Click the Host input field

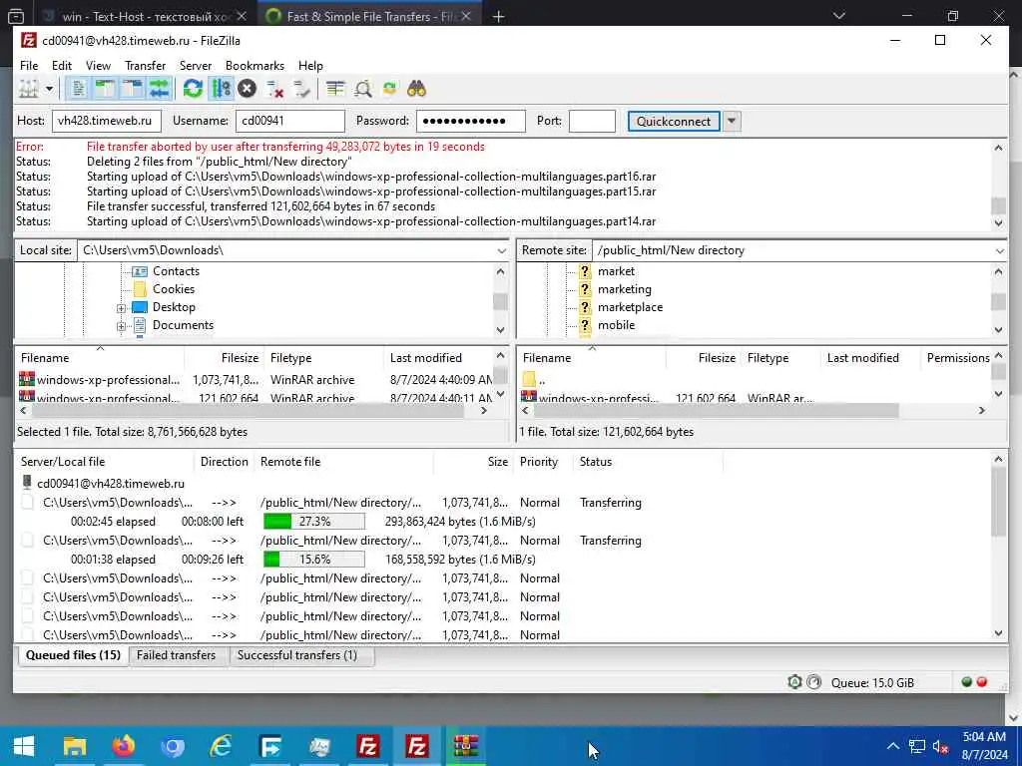click(x=106, y=121)
